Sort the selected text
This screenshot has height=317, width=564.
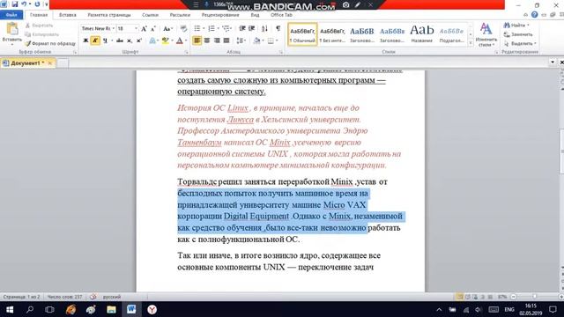264,28
